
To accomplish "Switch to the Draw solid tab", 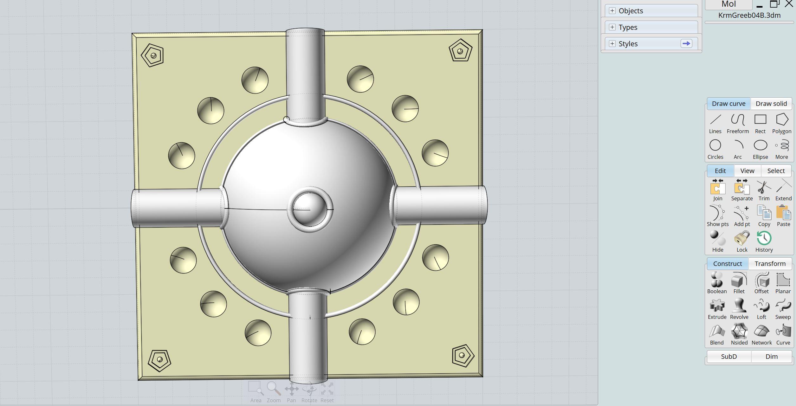I will tap(771, 104).
